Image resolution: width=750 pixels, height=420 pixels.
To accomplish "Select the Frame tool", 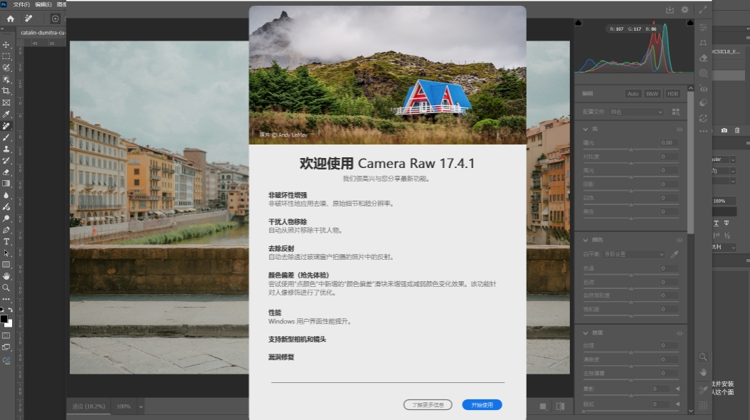I will [6, 103].
